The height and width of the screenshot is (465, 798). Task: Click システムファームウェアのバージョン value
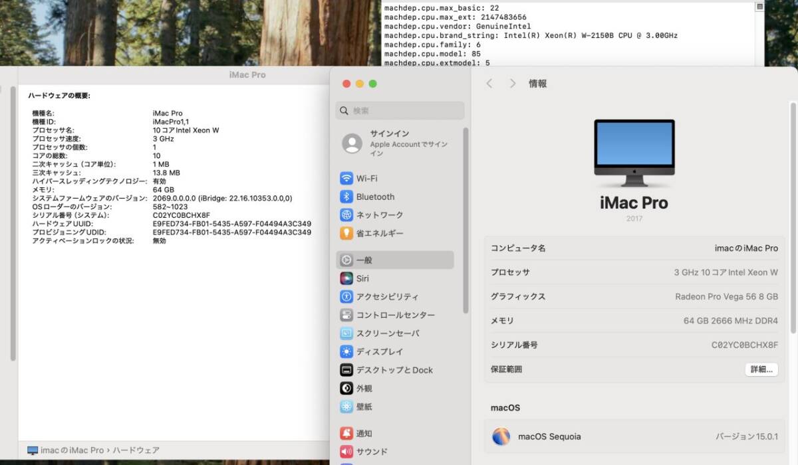coord(223,199)
